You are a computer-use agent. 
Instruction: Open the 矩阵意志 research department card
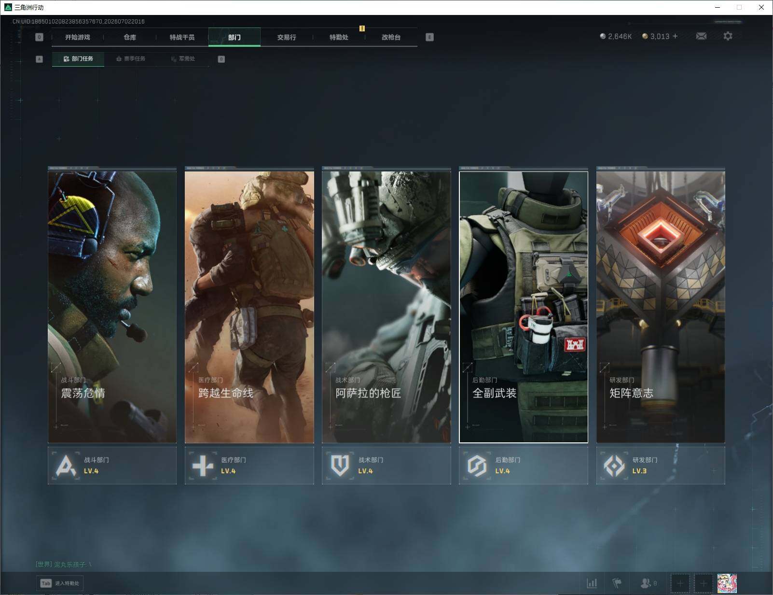(661, 305)
